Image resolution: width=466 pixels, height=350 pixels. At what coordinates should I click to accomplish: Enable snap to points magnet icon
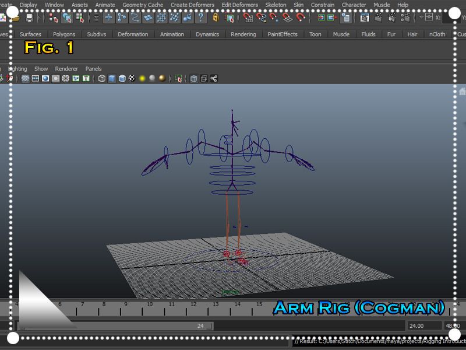tap(274, 18)
